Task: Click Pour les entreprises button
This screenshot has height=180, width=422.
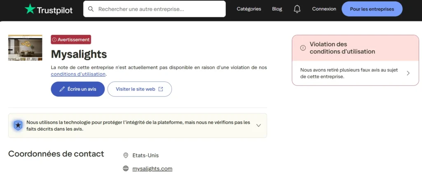Action: 372,9
